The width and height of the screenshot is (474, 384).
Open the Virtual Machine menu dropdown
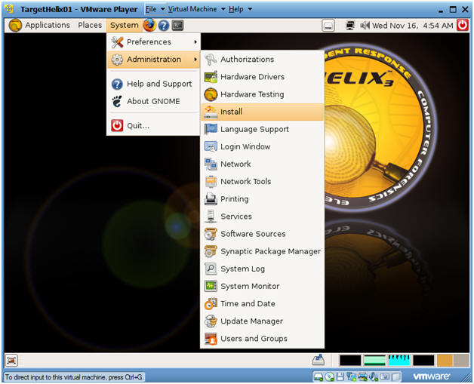(196, 9)
